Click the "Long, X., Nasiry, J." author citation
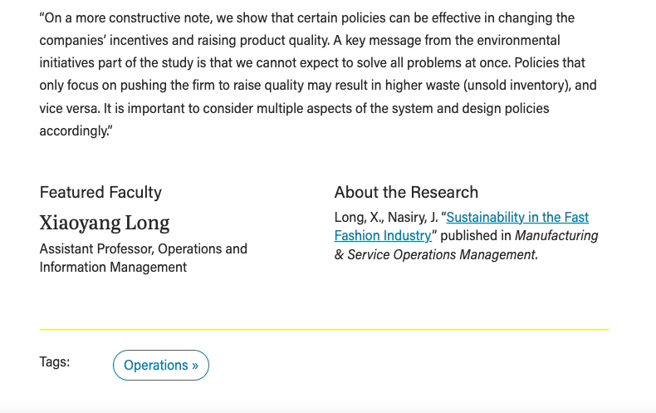The width and height of the screenshot is (656, 413). click(x=385, y=217)
